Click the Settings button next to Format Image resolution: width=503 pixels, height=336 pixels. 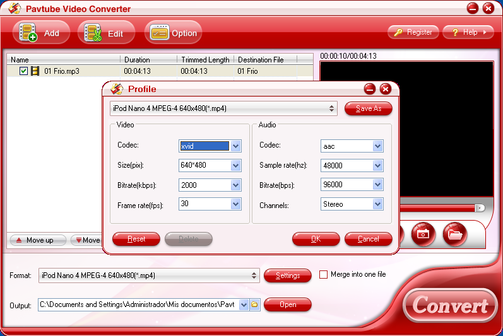tap(288, 275)
